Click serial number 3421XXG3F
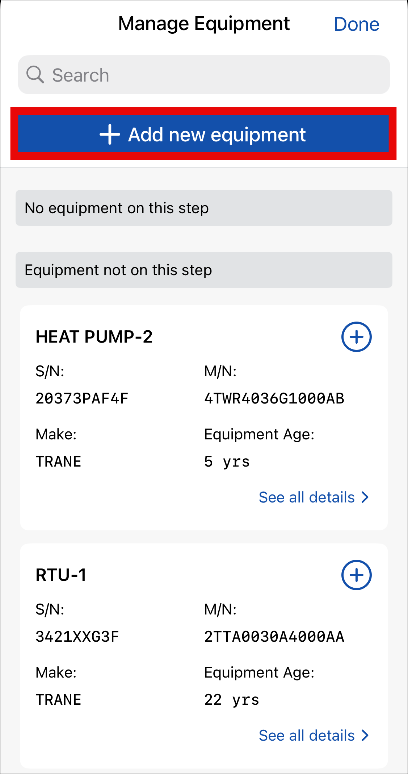Viewport: 408px width, 774px height. coord(77,637)
